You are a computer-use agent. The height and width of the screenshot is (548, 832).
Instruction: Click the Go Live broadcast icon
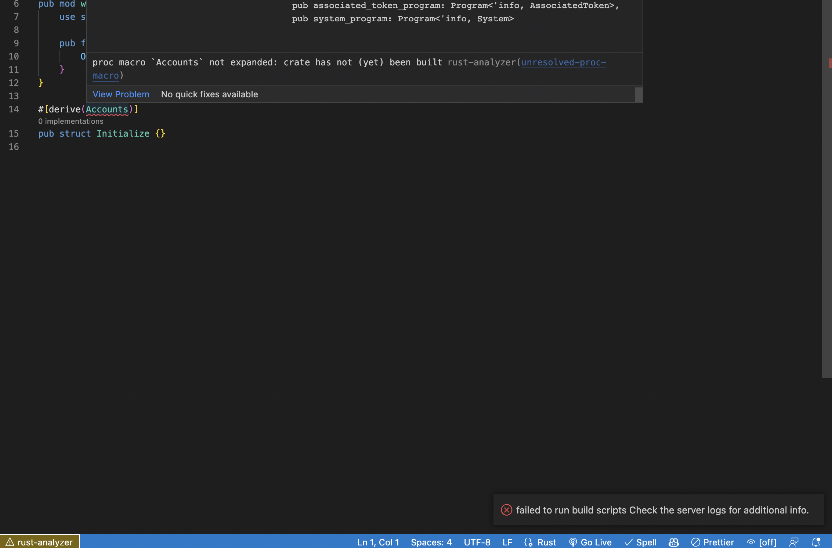[573, 542]
